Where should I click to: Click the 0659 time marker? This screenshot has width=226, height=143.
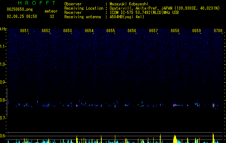tap(197, 31)
